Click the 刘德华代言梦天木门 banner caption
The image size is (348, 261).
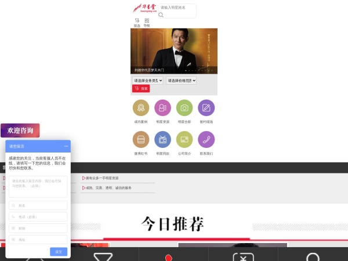click(x=149, y=70)
